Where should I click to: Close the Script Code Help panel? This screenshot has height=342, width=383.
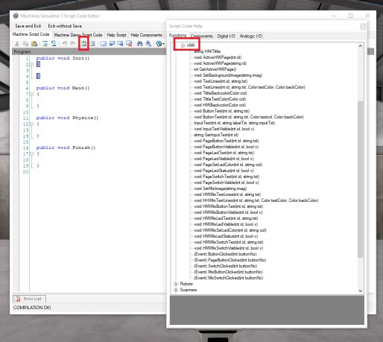(363, 26)
